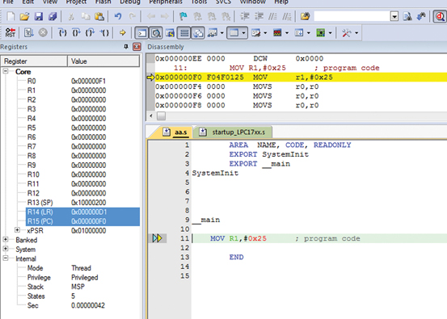Save the current file with the disk icon
Viewport: 447px width, 319px height.
coord(39,16)
